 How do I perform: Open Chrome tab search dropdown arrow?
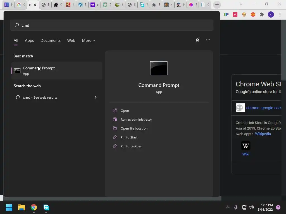pos(241,4)
